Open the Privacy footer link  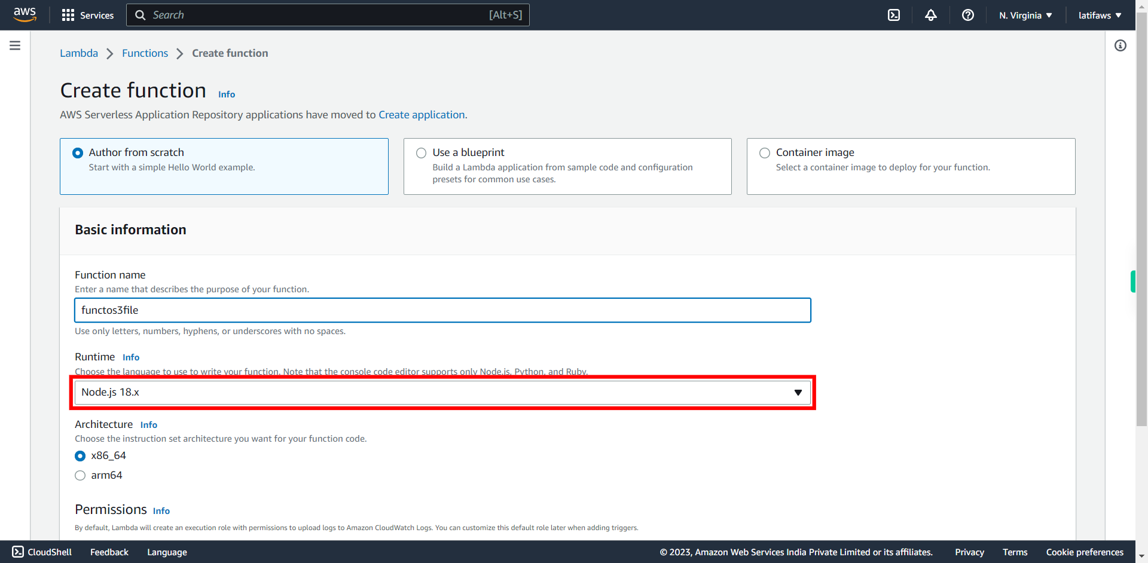969,552
